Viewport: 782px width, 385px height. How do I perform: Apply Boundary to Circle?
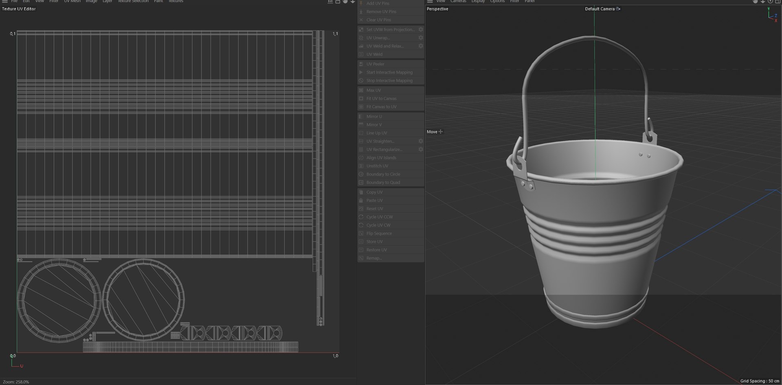391,174
